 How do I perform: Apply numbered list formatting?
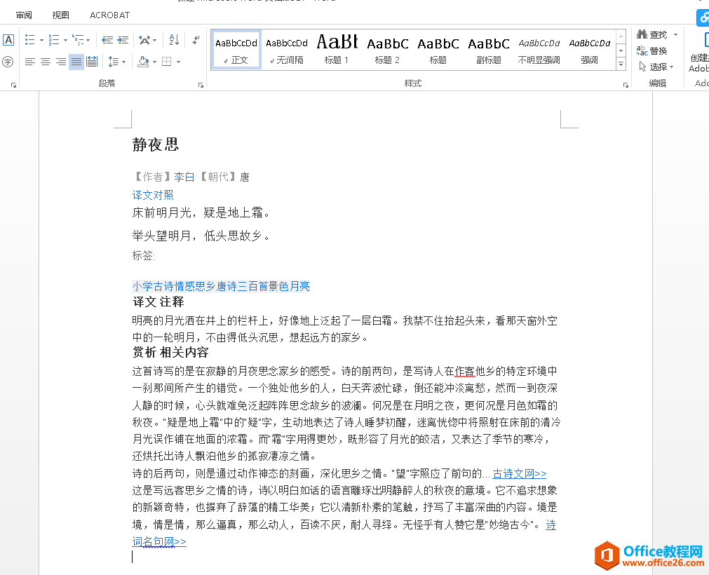click(x=54, y=40)
